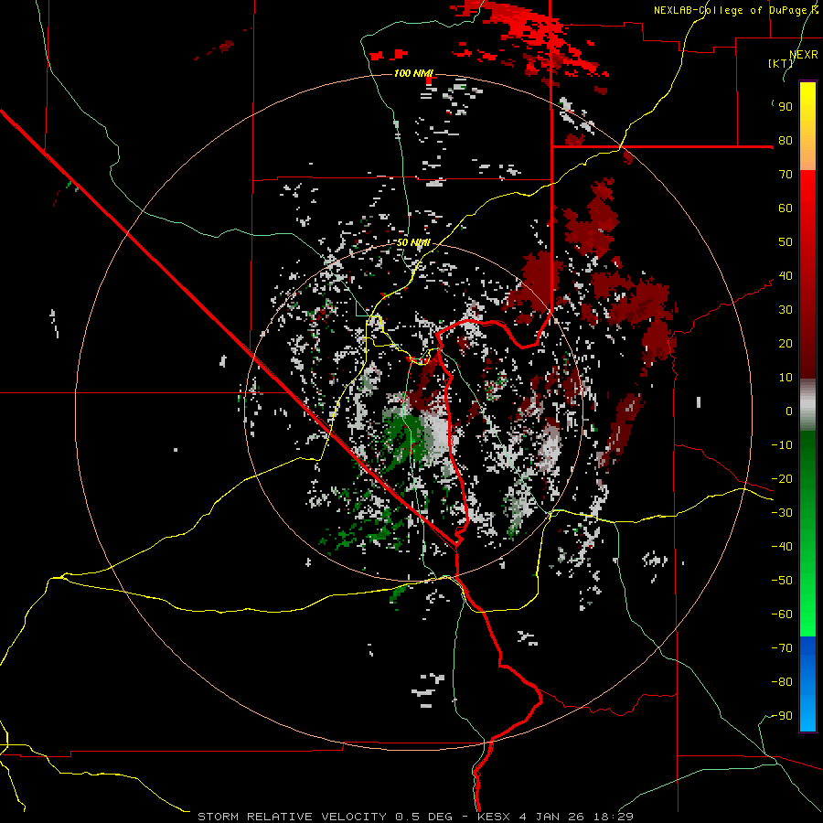
Task: Click the "[KT]" units label
Action: click(x=781, y=63)
